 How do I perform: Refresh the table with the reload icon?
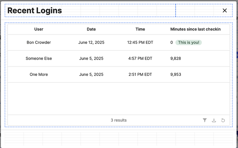click(223, 120)
